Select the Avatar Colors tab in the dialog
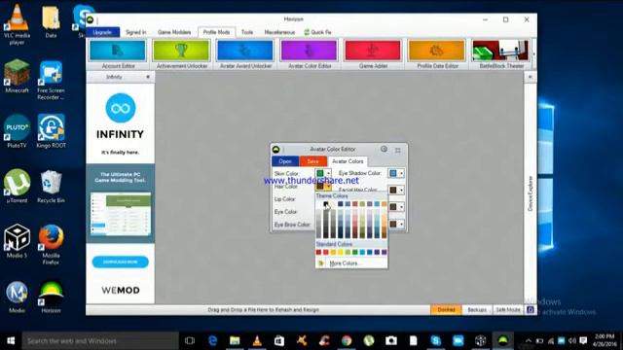 click(x=348, y=161)
